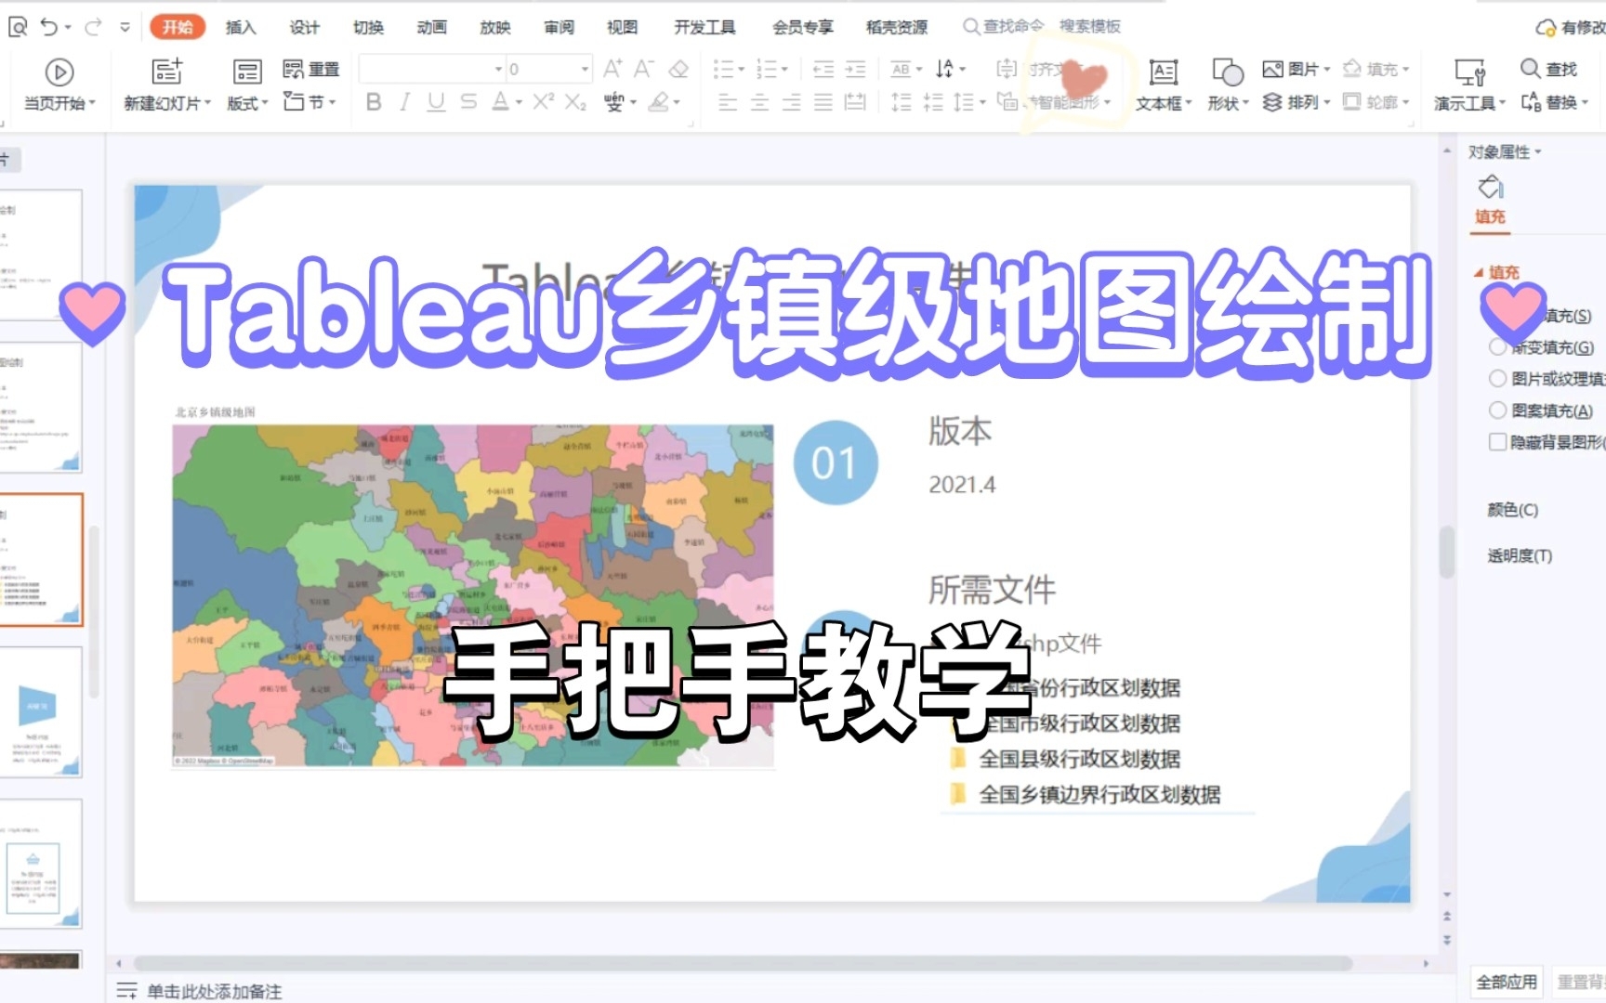Viewport: 1606px width, 1003px height.
Task: Switch to the Design (设计) tab
Action: (304, 27)
